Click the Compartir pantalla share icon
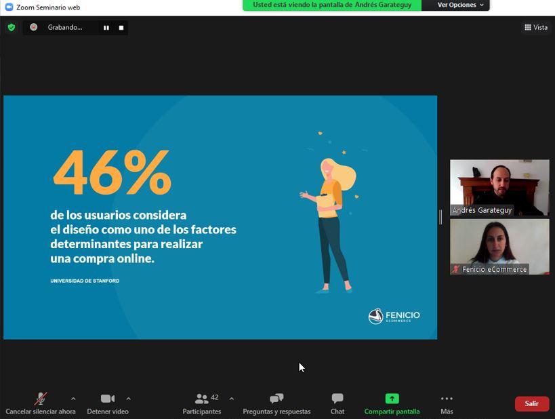The image size is (555, 419). pos(392,399)
